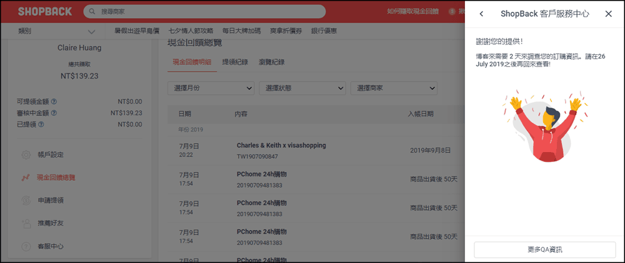The height and width of the screenshot is (263, 625).
Task: Click the help icon beside 可提領金額
Action: point(54,101)
